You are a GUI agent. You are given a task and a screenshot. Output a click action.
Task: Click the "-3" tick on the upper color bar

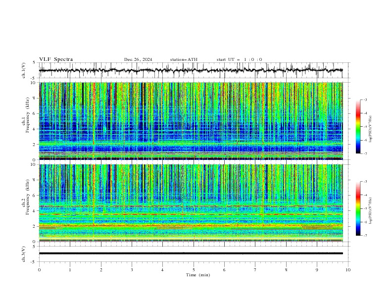pos(365,100)
